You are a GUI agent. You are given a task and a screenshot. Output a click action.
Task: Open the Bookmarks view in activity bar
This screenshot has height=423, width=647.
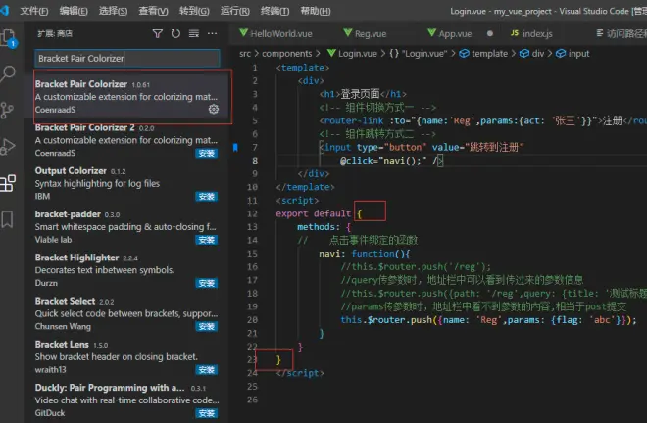(7, 219)
